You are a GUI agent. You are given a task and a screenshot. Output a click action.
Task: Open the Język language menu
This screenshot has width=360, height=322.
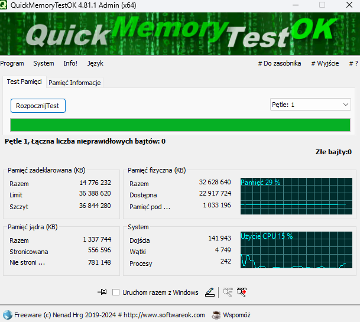[95, 63]
